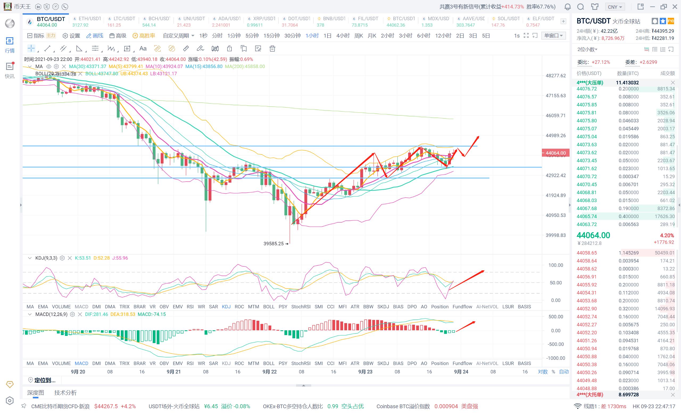Click the 技术分析 technical analysis link
Image resolution: width=681 pixels, height=413 pixels.
[65, 393]
